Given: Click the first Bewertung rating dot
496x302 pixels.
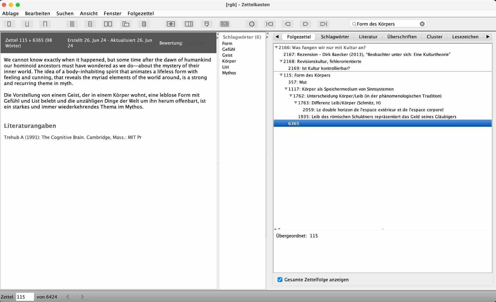Looking at the screenshot, I should pos(187,43).
